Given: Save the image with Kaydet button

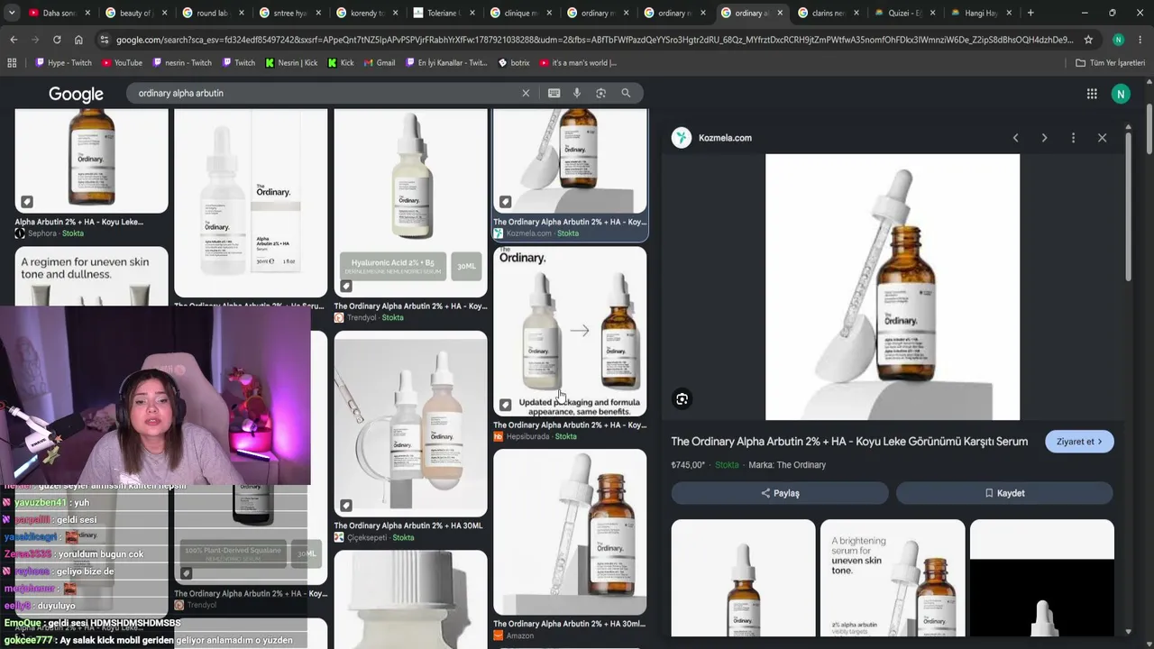Looking at the screenshot, I should point(1004,493).
